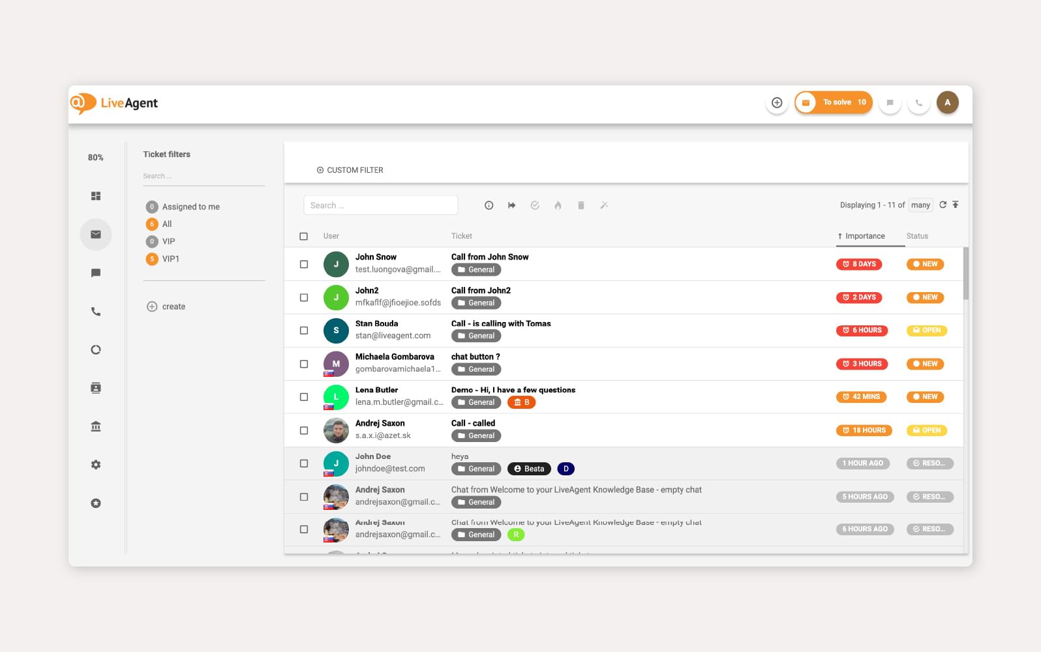Click the B tag on Lena Butler ticket
Image resolution: width=1041 pixels, height=652 pixels.
click(x=522, y=402)
